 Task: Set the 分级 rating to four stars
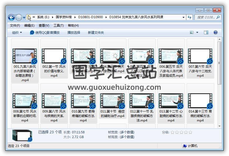pos(186,132)
